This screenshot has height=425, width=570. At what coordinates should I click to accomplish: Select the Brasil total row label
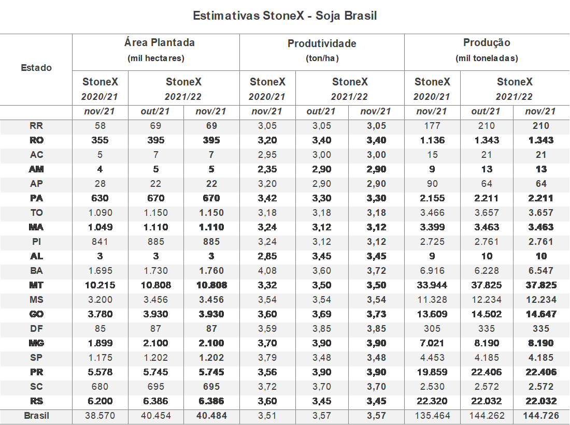(x=36, y=416)
